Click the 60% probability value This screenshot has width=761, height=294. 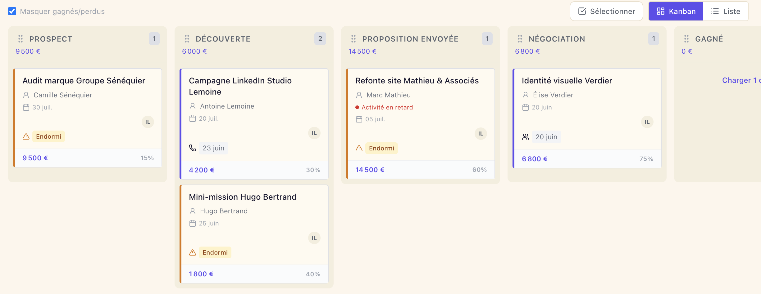[x=480, y=170]
